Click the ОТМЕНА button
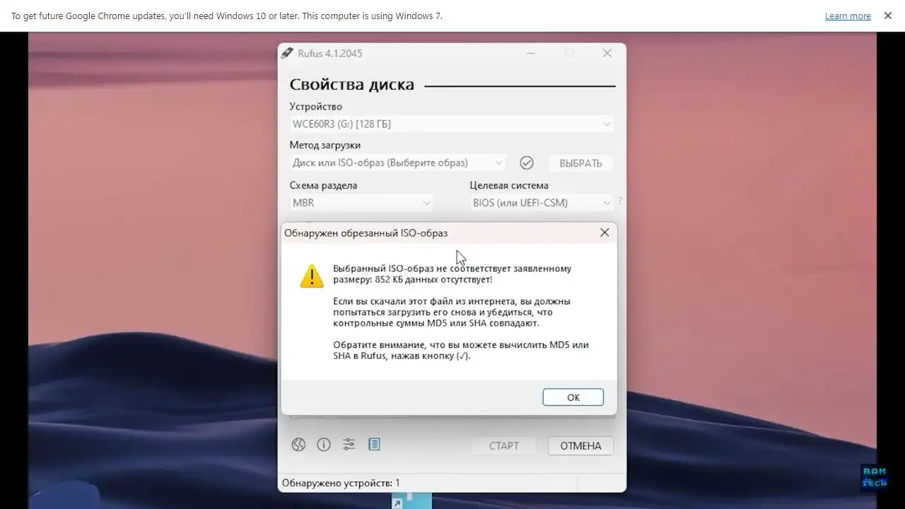Screen dimensions: 905x509 (x=580, y=446)
